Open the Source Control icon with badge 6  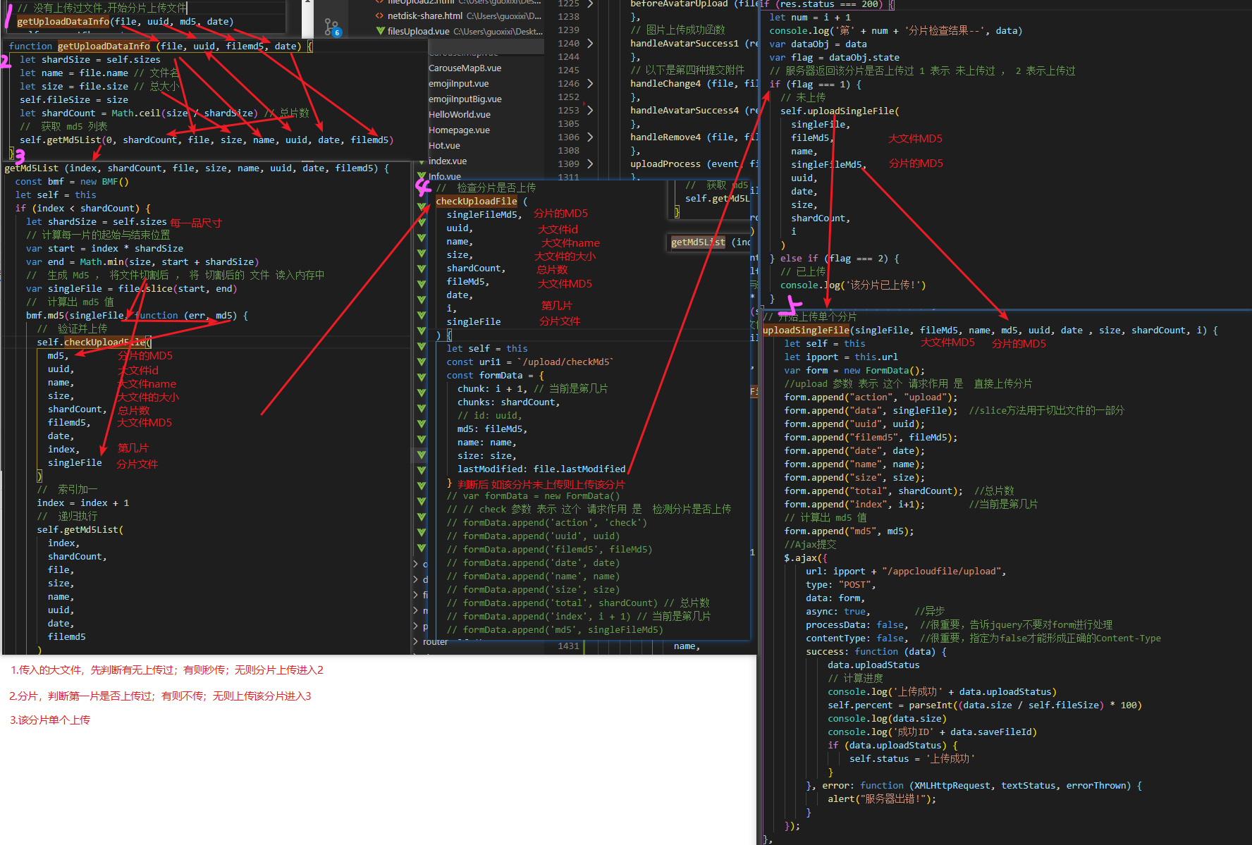332,27
